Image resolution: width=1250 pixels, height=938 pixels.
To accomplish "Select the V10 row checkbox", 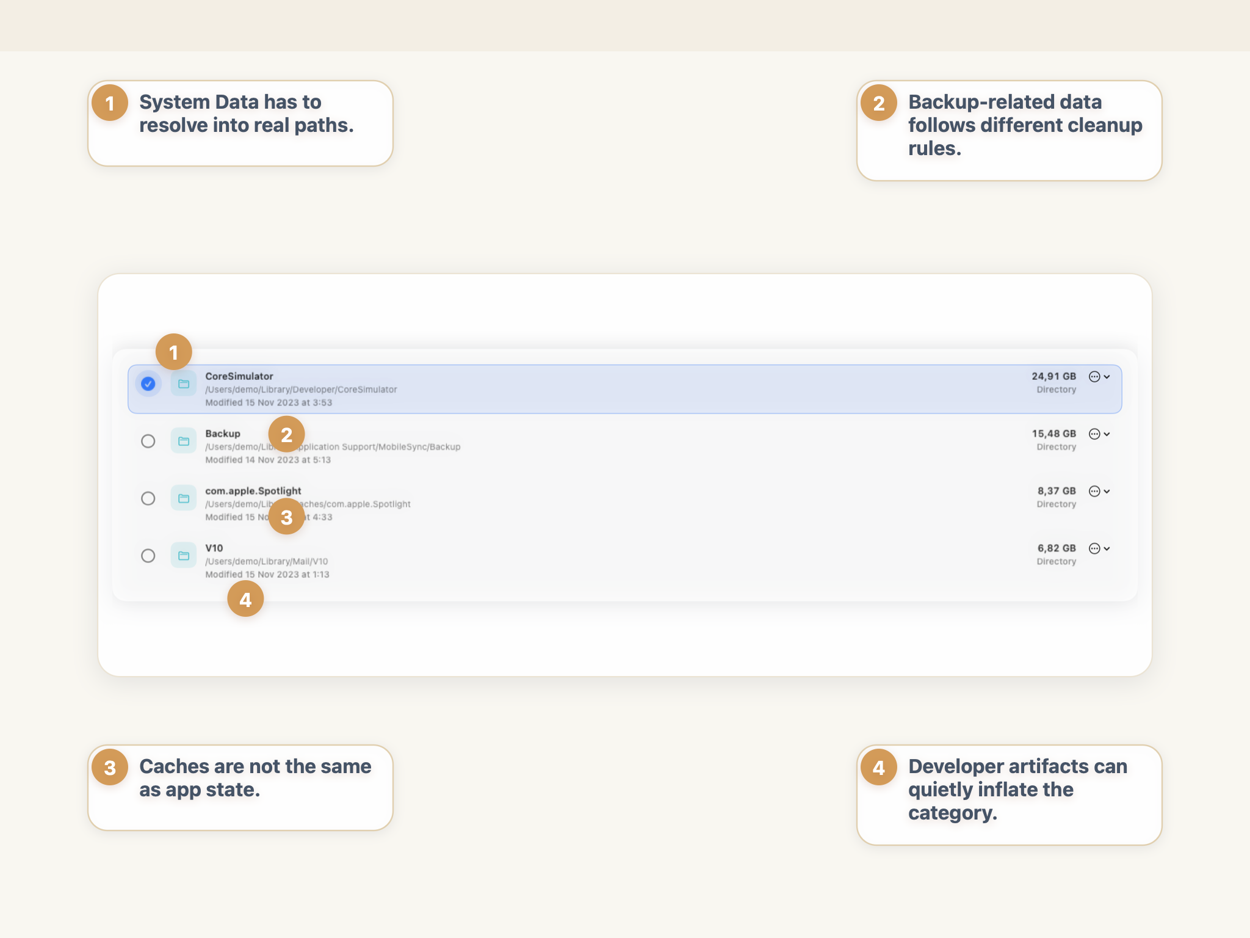I will [148, 556].
